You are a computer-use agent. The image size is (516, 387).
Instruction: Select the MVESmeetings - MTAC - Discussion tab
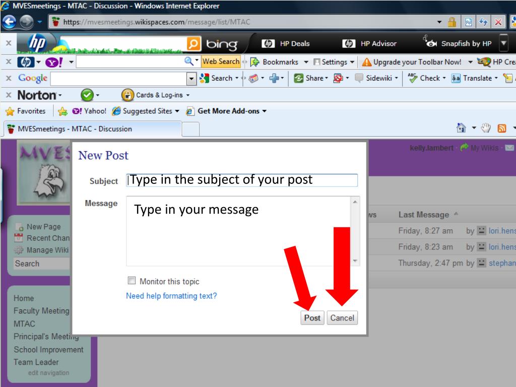tap(92, 129)
